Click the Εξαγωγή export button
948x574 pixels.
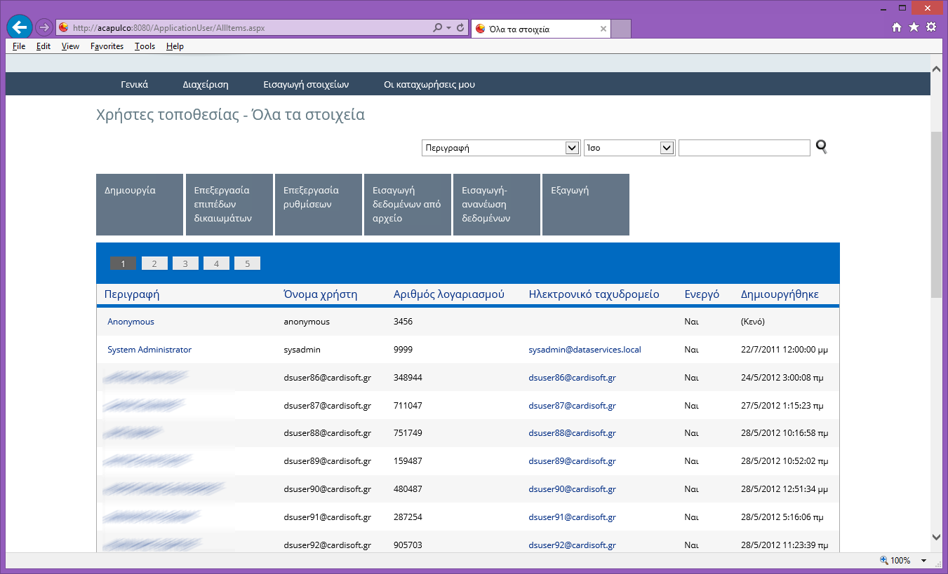click(586, 205)
